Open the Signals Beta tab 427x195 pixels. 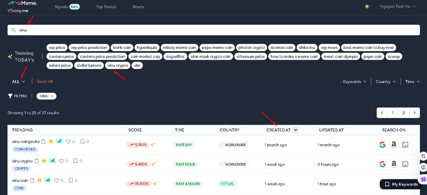pyautogui.click(x=67, y=7)
